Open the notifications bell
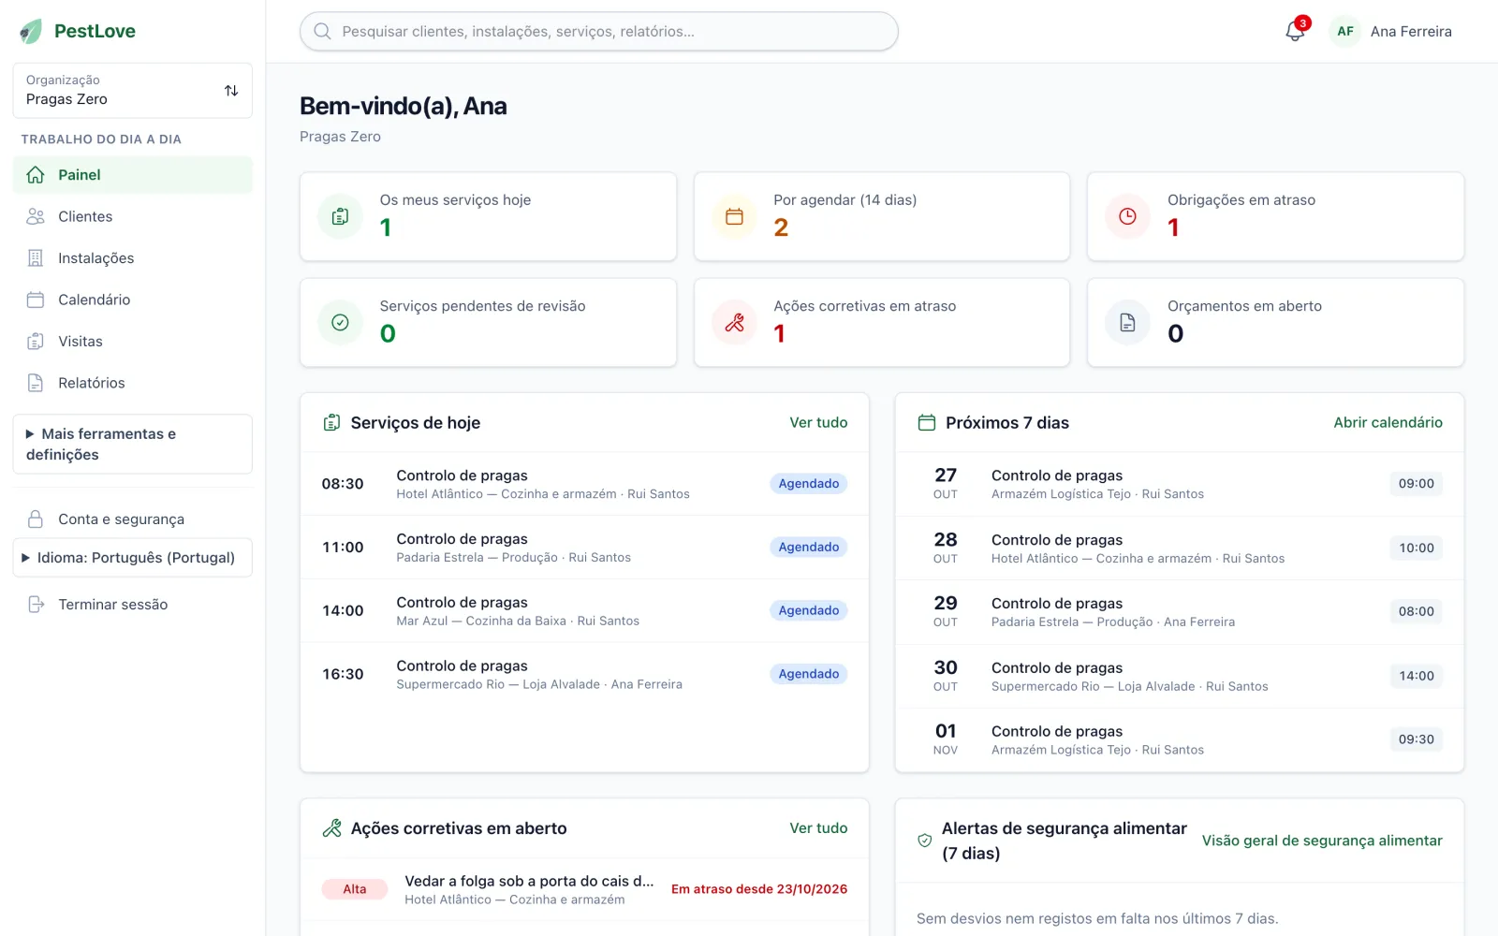1498x936 pixels. coord(1295,31)
